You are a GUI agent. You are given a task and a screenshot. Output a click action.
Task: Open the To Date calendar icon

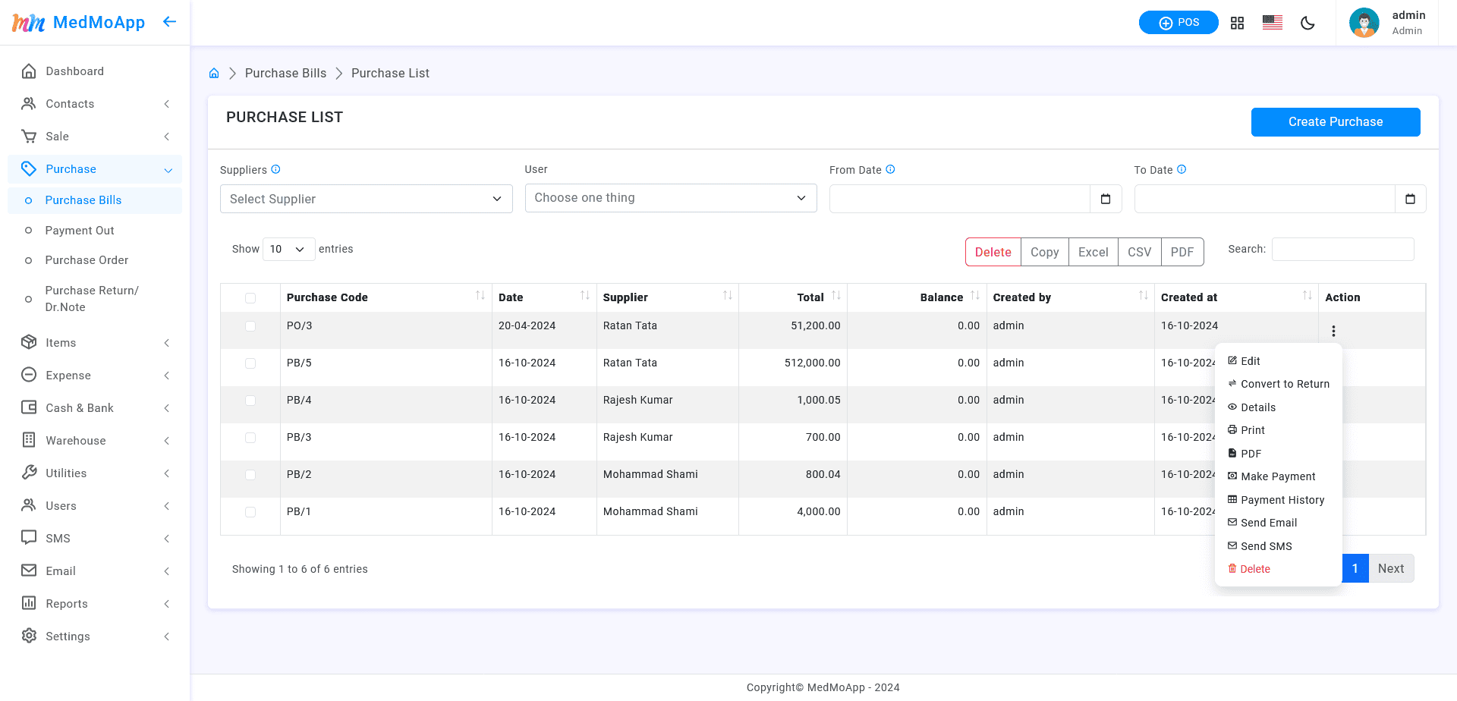coord(1410,199)
